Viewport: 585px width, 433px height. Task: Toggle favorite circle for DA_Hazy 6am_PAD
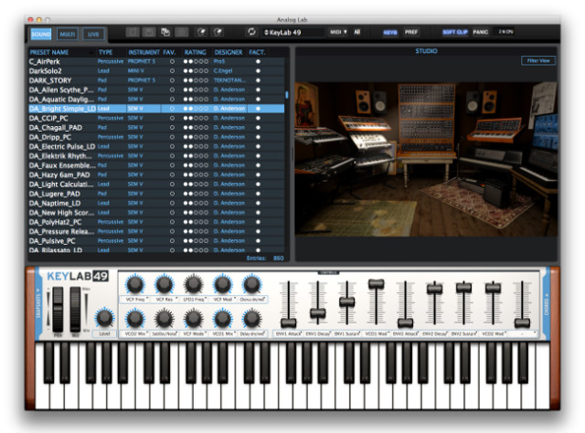(x=172, y=174)
